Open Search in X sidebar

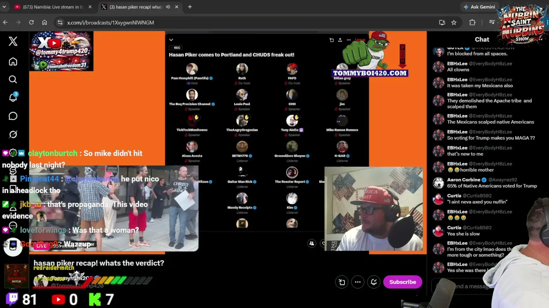(x=13, y=80)
